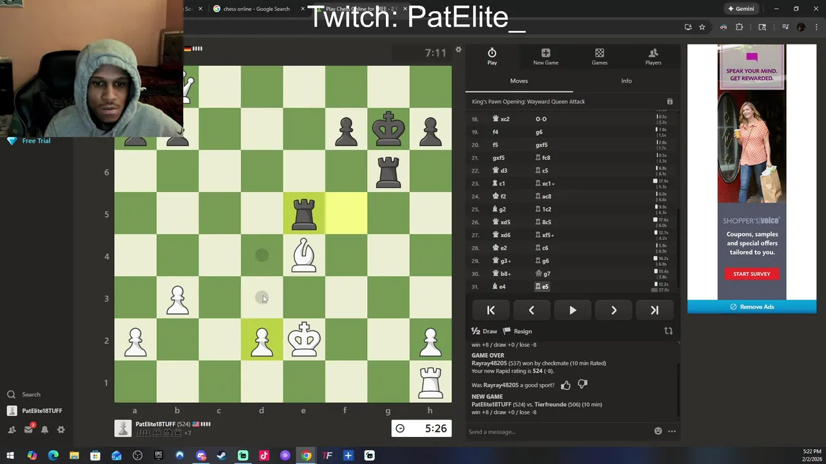Open the Players tab
This screenshot has height=464, width=826.
point(653,57)
